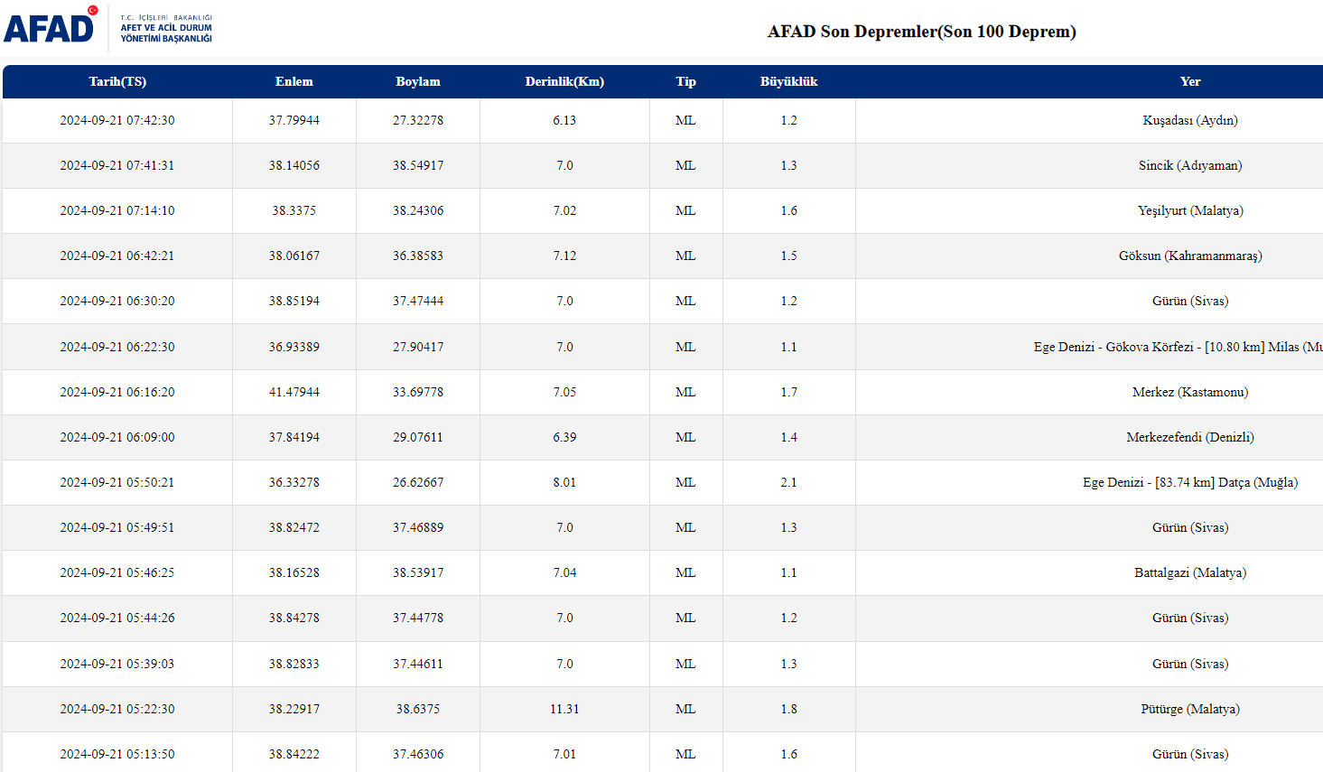Click magnitude 1.5 in the Göksun row
Image resolution: width=1323 pixels, height=772 pixels.
(789, 256)
